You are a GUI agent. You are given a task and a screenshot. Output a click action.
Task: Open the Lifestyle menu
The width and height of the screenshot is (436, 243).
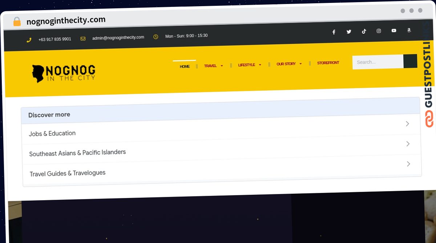tap(246, 65)
